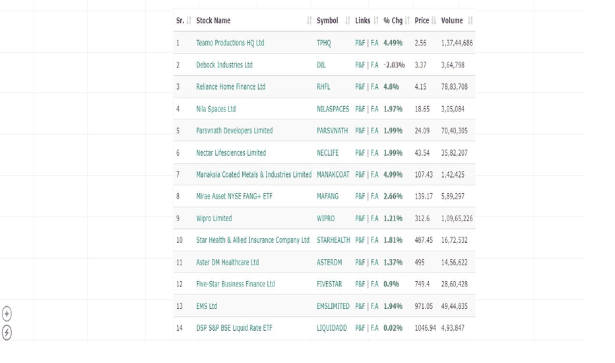Open Reliance Home Finance Ltd link
This screenshot has height=363, width=615.
tap(231, 86)
